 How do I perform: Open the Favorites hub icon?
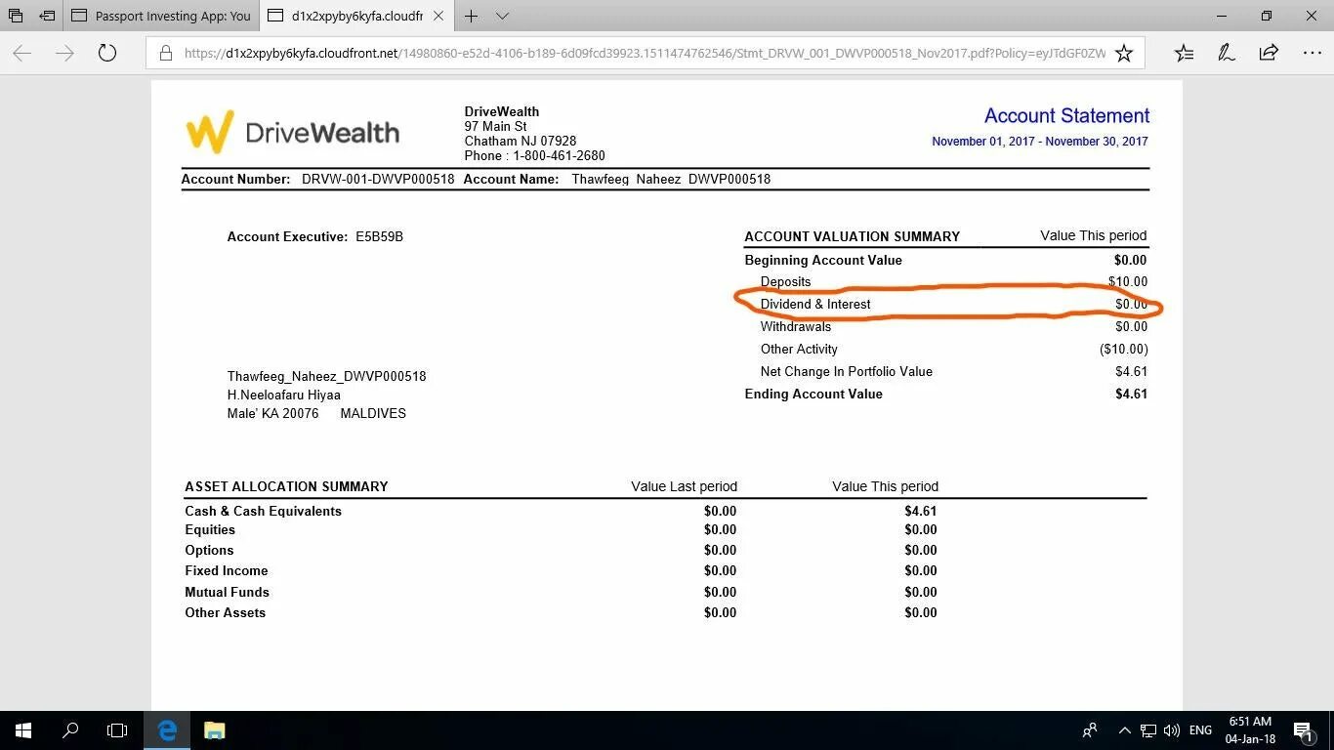1184,53
